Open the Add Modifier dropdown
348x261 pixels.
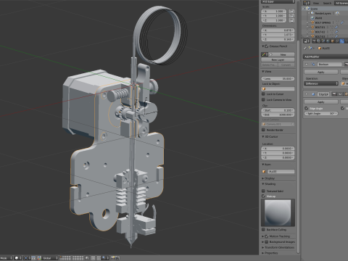pos(326,57)
